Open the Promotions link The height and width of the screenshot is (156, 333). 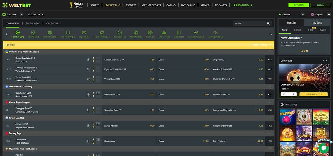pyautogui.click(x=242, y=5)
